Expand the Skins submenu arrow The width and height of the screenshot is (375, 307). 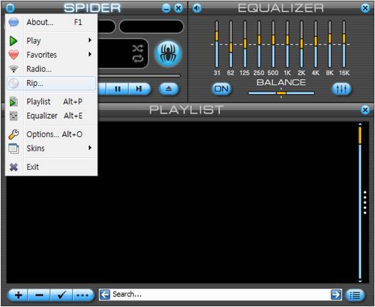(x=90, y=148)
